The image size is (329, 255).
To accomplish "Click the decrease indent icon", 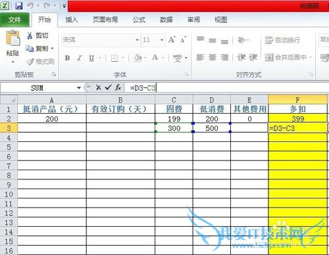I will click(x=241, y=58).
